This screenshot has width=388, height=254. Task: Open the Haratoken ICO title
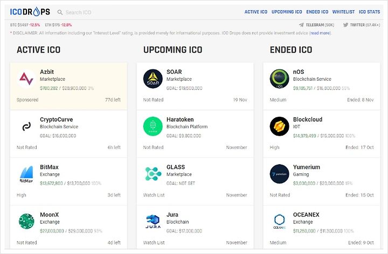click(180, 119)
